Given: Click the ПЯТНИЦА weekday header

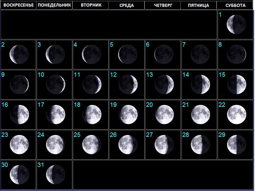Looking at the screenshot, I should tap(199, 5).
